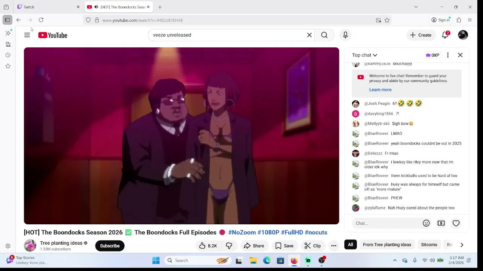Run search with magnifier button
Screen dimensions: 483x271
coord(325,35)
